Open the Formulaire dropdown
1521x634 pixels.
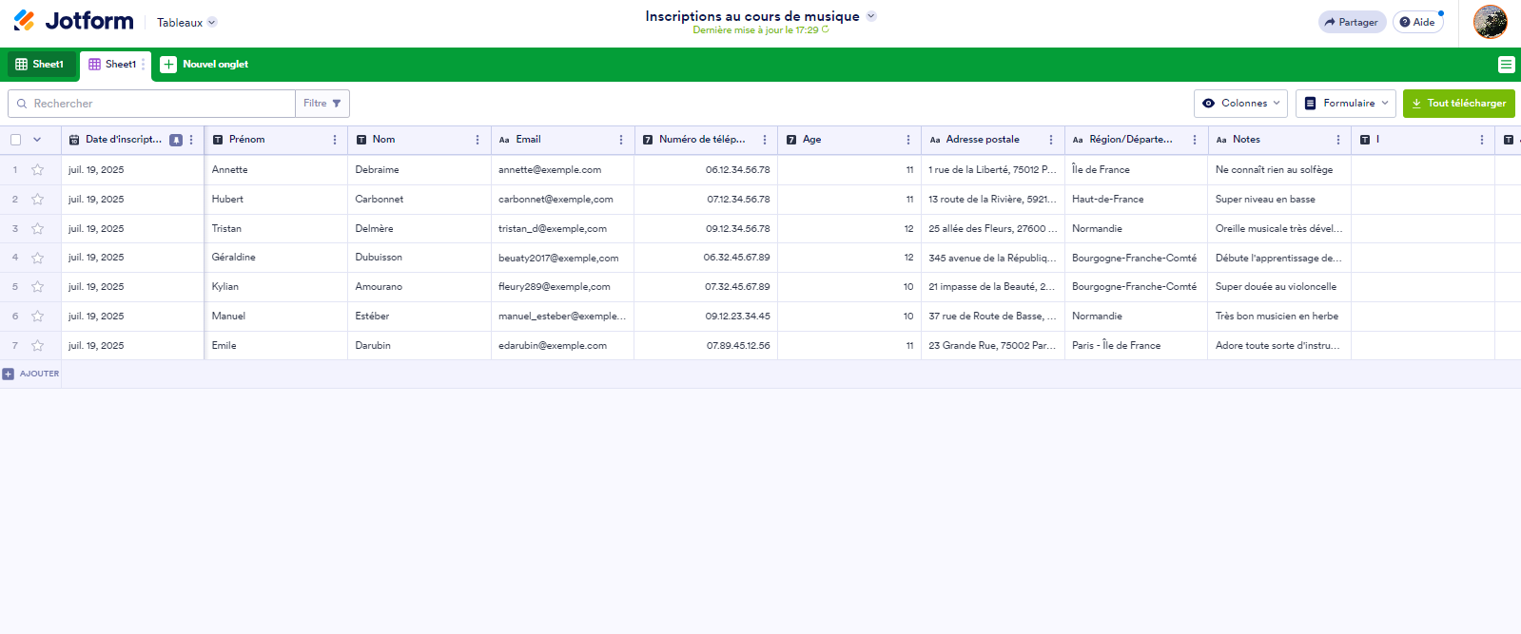click(x=1345, y=104)
